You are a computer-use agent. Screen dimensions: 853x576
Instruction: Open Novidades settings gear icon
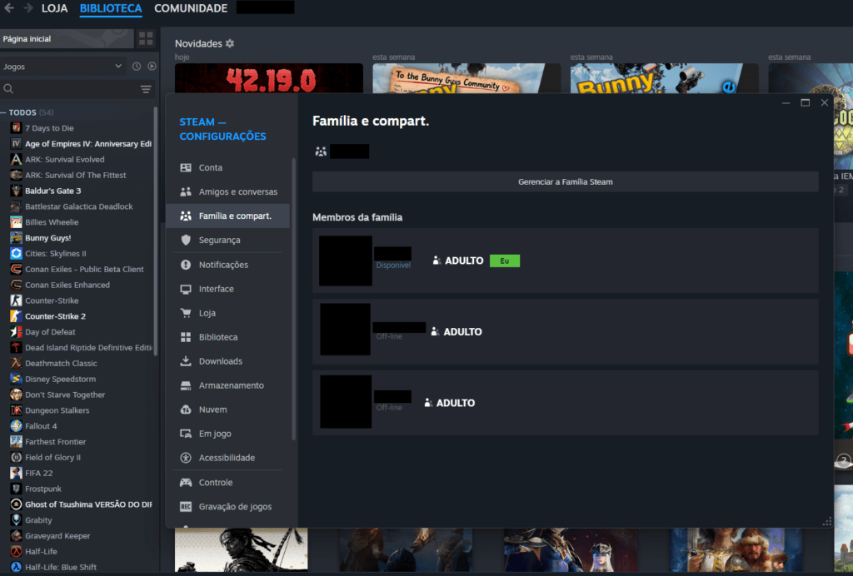pos(230,43)
